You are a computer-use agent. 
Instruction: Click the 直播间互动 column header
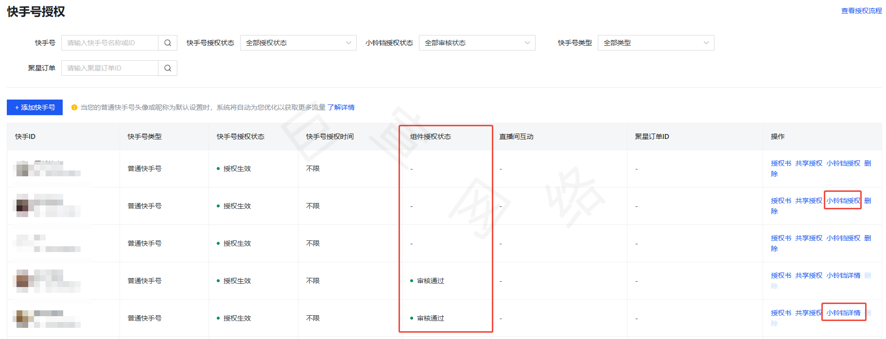point(516,136)
